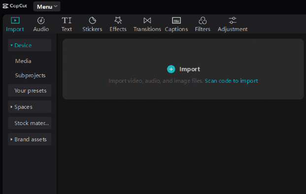
Task: Click the 'Import video, audio, and image files.' text
Action: point(156,81)
